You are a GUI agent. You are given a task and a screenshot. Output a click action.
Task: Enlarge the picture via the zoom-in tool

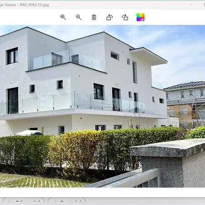coord(63,17)
